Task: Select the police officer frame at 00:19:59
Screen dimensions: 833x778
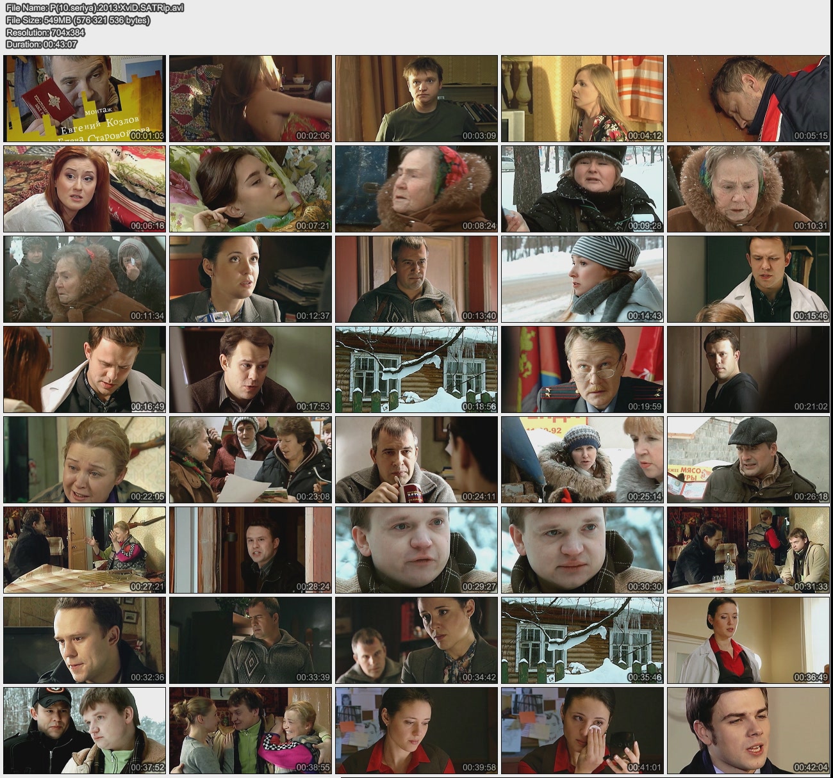Action: coord(582,369)
